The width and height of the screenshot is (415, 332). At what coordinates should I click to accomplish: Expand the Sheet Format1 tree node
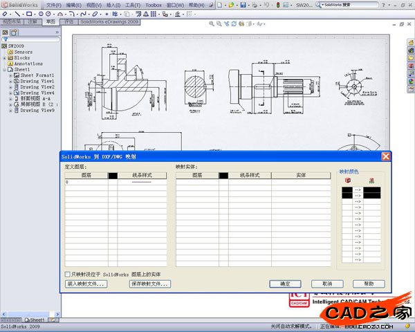tap(10, 75)
